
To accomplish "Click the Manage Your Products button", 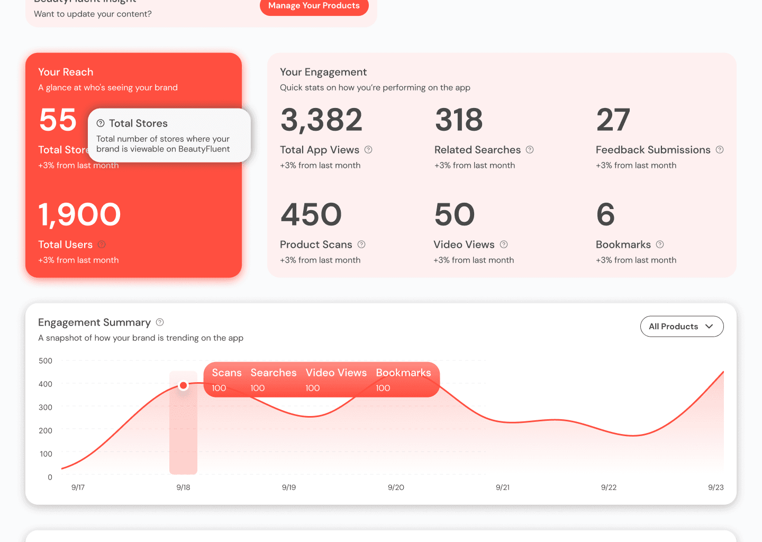I will [x=314, y=6].
